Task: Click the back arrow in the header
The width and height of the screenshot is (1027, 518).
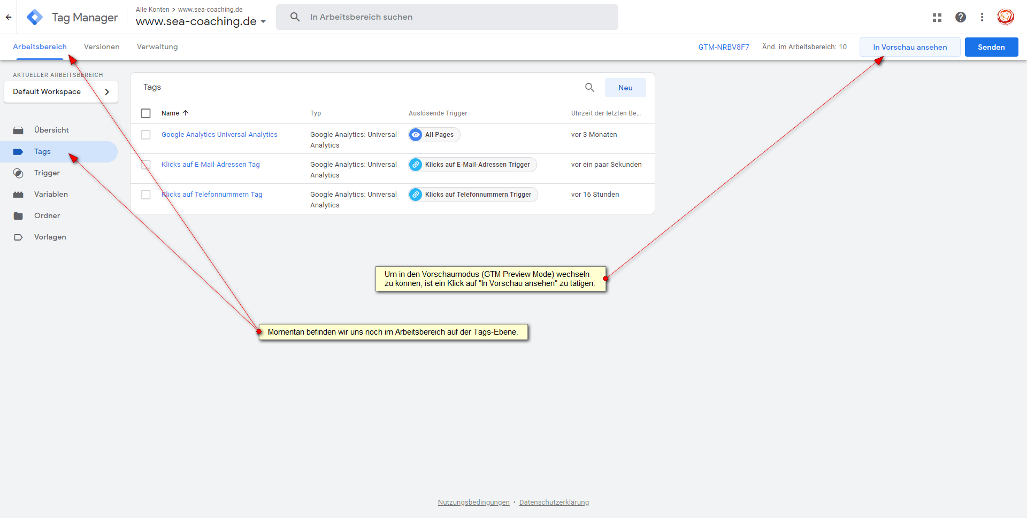Action: pos(9,17)
